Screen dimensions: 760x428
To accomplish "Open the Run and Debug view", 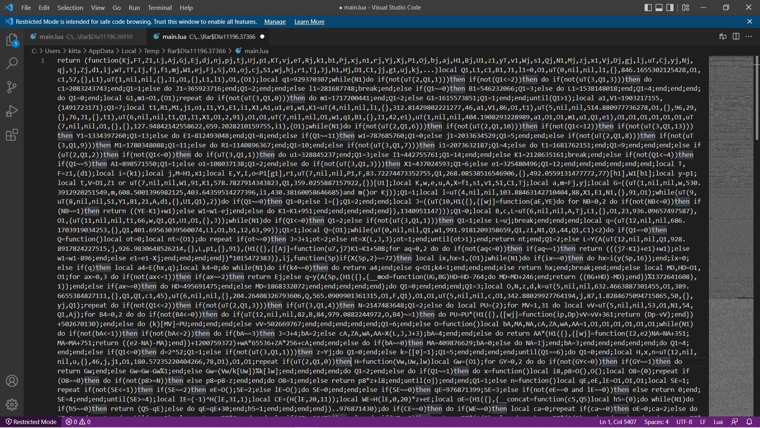I will [12, 111].
